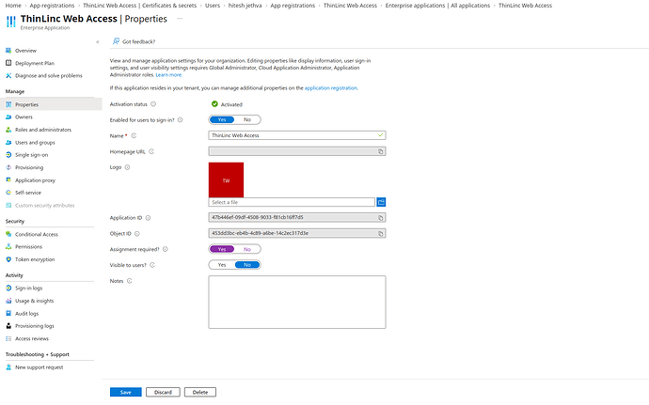Go to Home breadcrumb
649x405 pixels.
tap(13, 6)
